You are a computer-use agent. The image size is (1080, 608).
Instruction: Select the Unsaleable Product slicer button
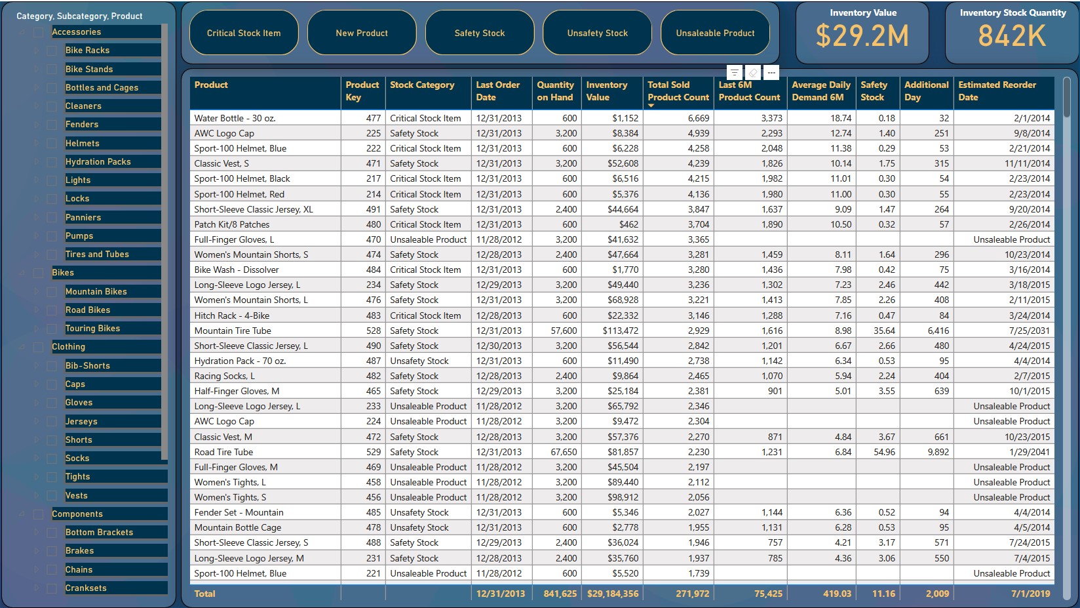[714, 32]
